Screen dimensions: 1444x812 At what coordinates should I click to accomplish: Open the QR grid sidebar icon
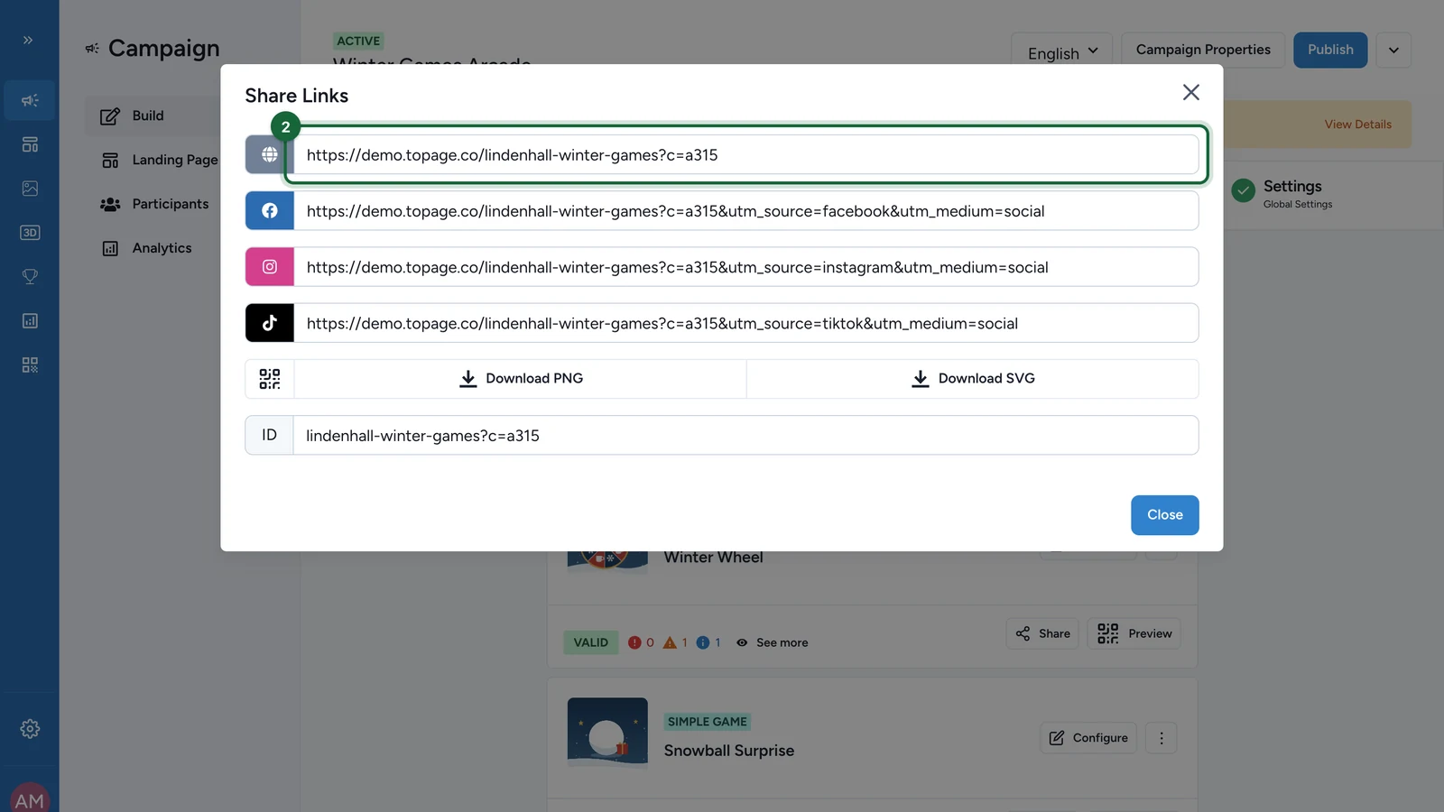click(x=30, y=365)
